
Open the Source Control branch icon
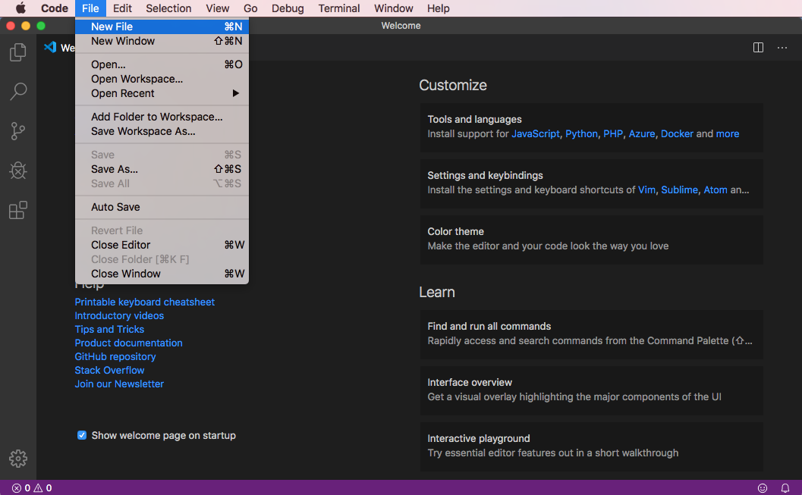click(18, 131)
